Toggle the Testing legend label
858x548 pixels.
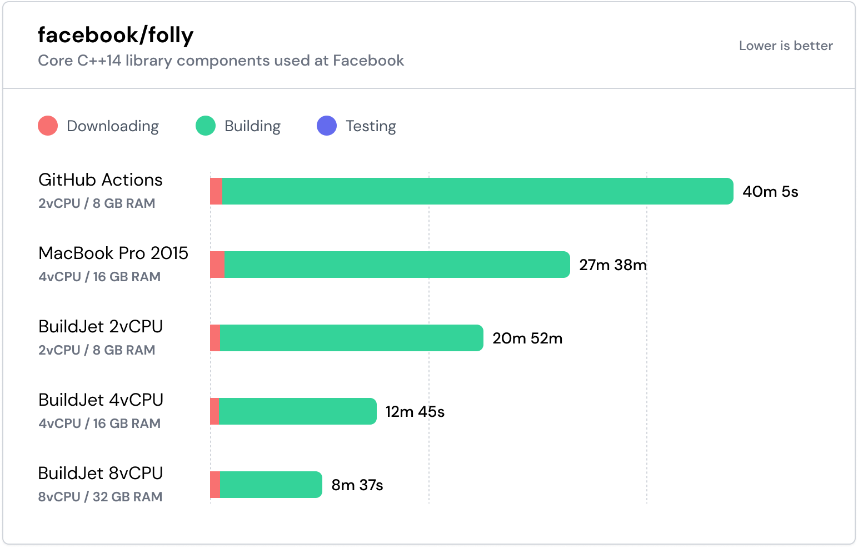(x=371, y=126)
